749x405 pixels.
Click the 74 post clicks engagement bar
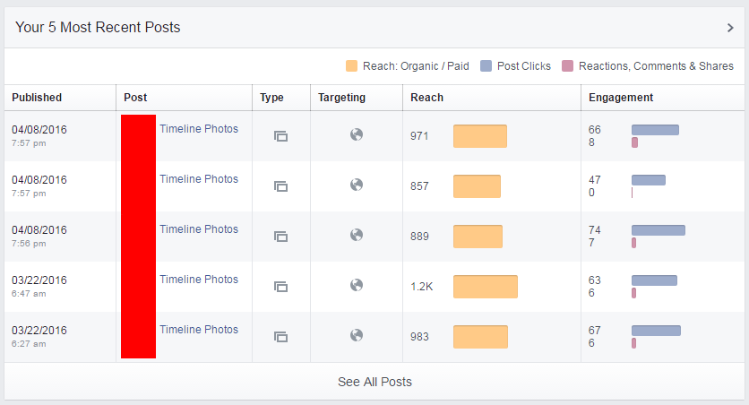click(658, 230)
